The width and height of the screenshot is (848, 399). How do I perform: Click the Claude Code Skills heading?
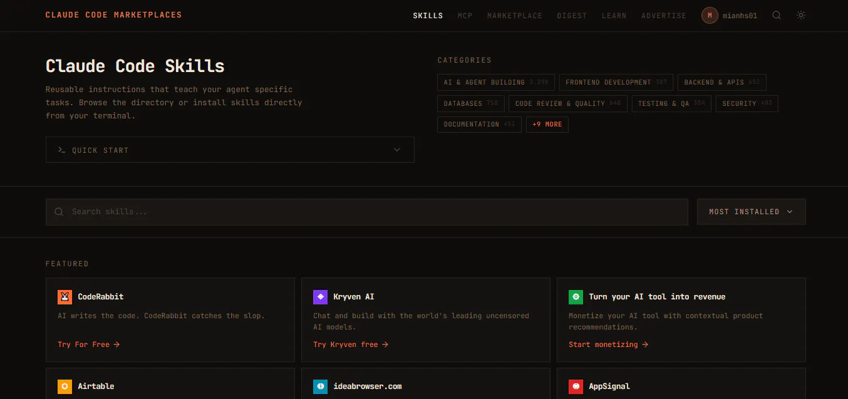[135, 66]
